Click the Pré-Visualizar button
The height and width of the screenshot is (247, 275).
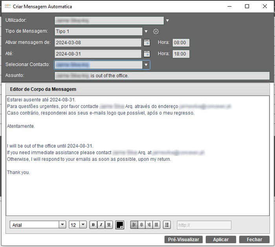(x=183, y=240)
